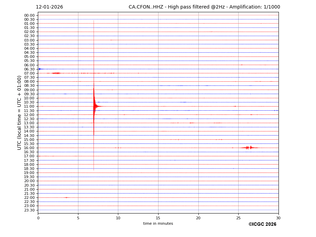Click the red burst on the 07:00 trace
Screen dimensions: 316x237
point(56,73)
